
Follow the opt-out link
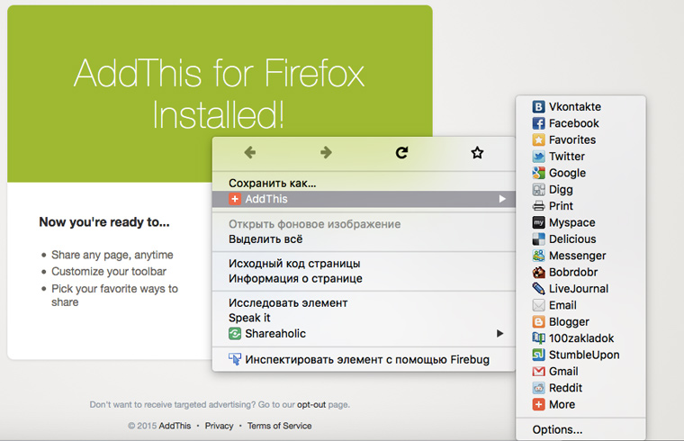[311, 405]
